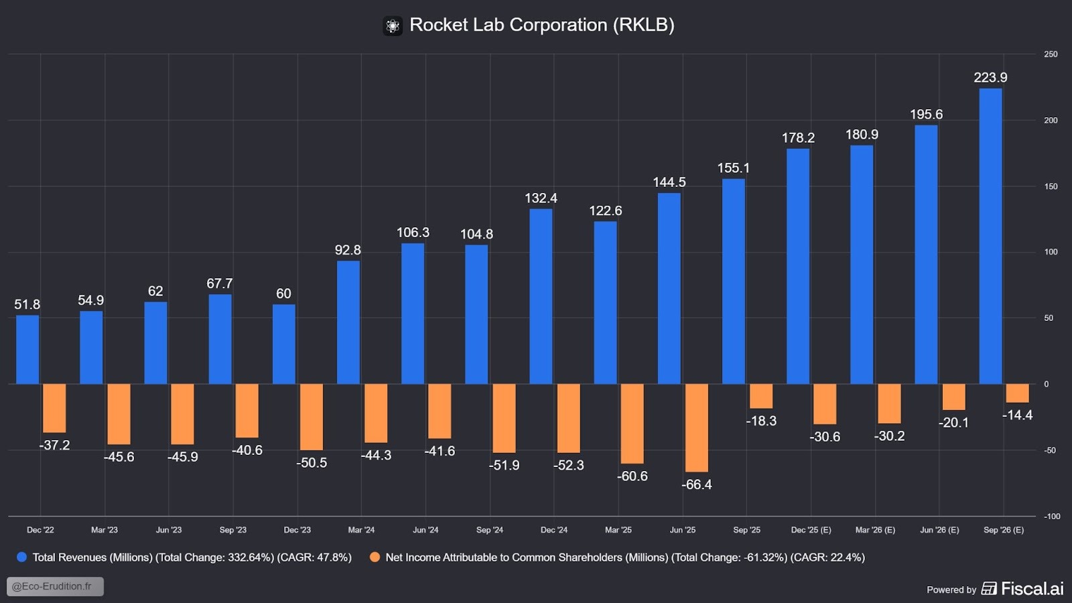The height and width of the screenshot is (603, 1072).
Task: Click the '122.6' revenue value label
Action: 605,211
